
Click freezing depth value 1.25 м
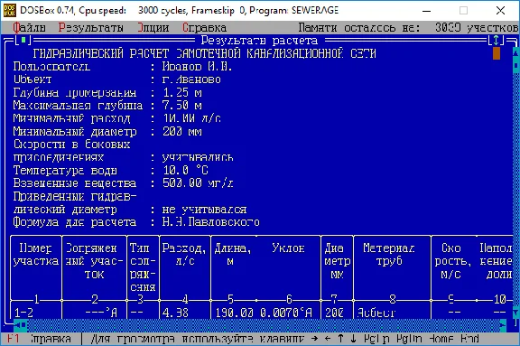(x=182, y=92)
